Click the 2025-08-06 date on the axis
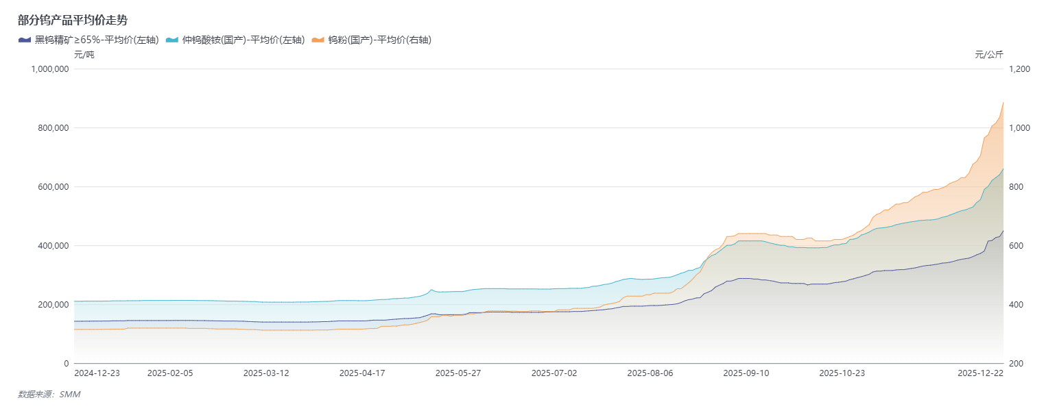 pos(650,373)
